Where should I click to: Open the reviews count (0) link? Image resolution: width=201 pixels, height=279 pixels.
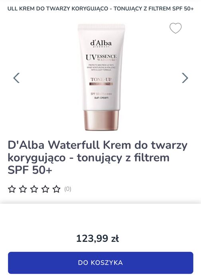click(68, 189)
